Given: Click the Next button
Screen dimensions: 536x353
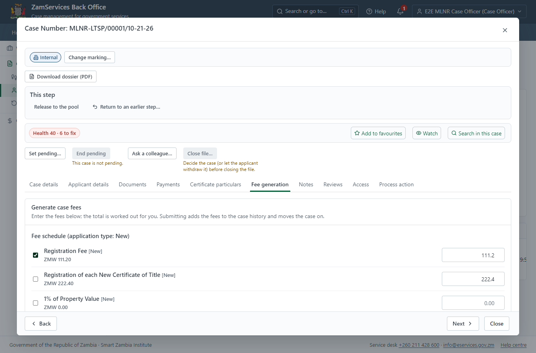Looking at the screenshot, I should click(x=463, y=324).
